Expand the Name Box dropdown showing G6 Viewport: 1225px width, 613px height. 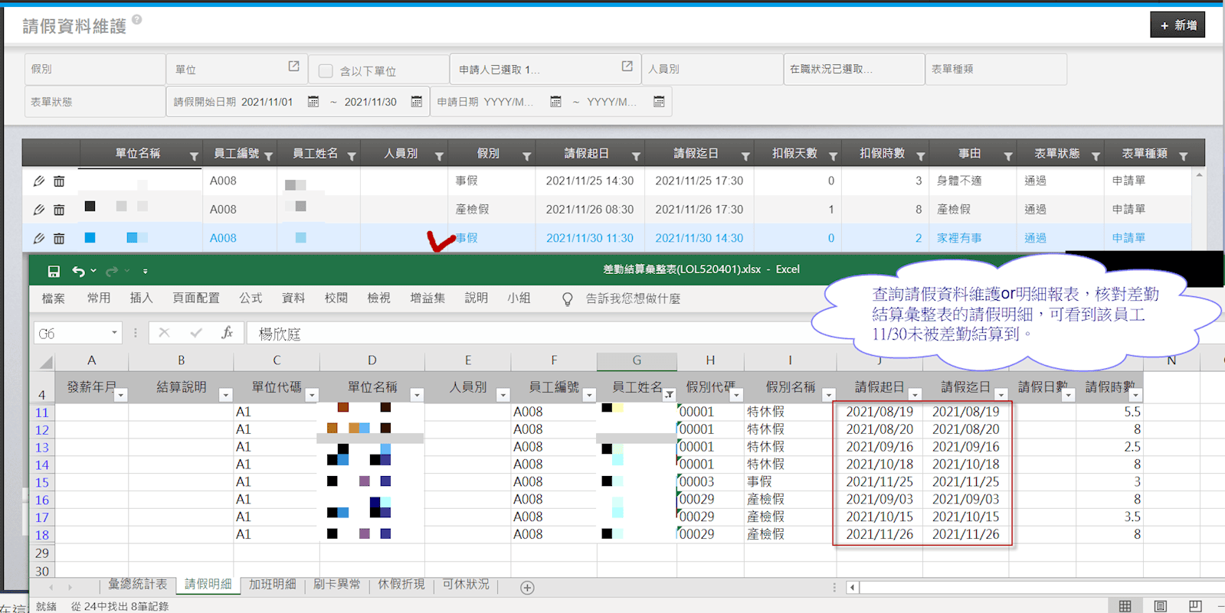[x=114, y=333]
